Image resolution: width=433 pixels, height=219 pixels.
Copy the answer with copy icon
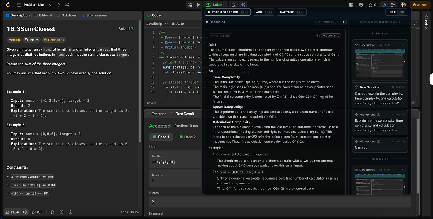(318, 35)
